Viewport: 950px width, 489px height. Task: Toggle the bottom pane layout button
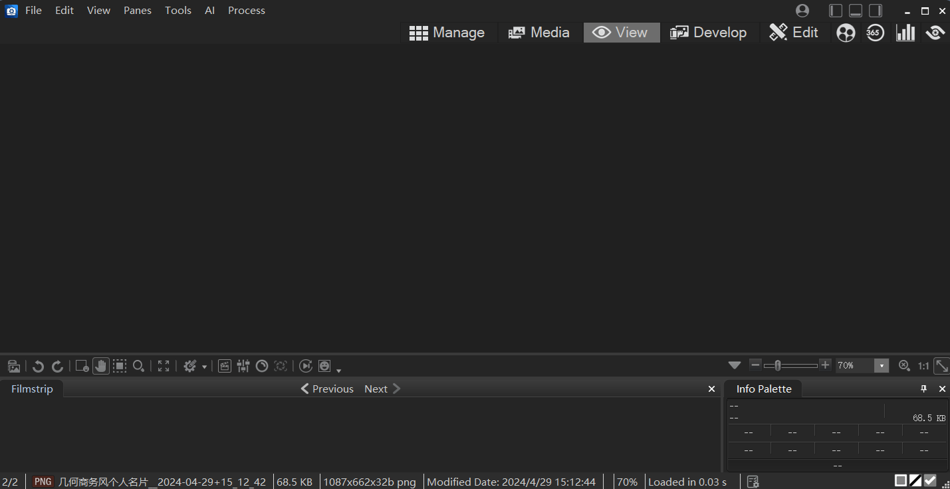tap(856, 11)
